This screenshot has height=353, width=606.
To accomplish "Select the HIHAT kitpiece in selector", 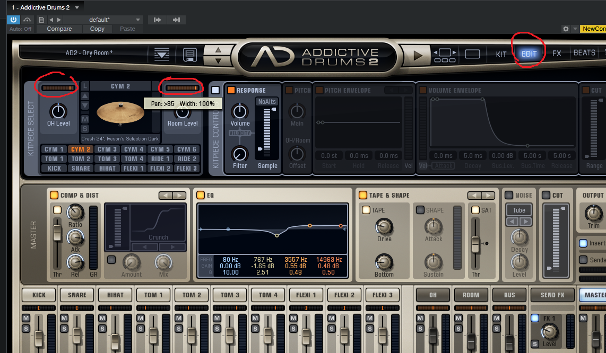I will click(107, 169).
